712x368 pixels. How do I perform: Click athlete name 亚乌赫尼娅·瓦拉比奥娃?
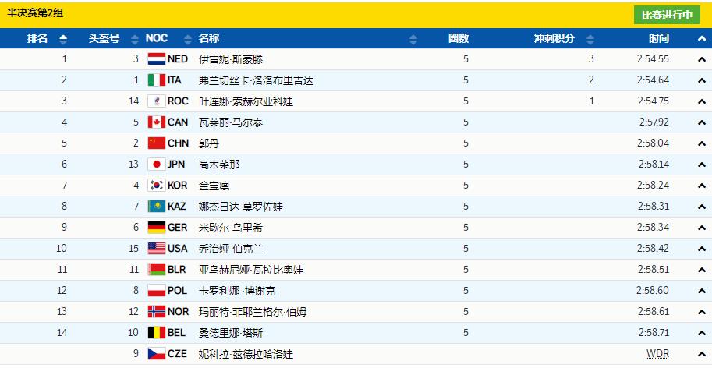coord(251,270)
